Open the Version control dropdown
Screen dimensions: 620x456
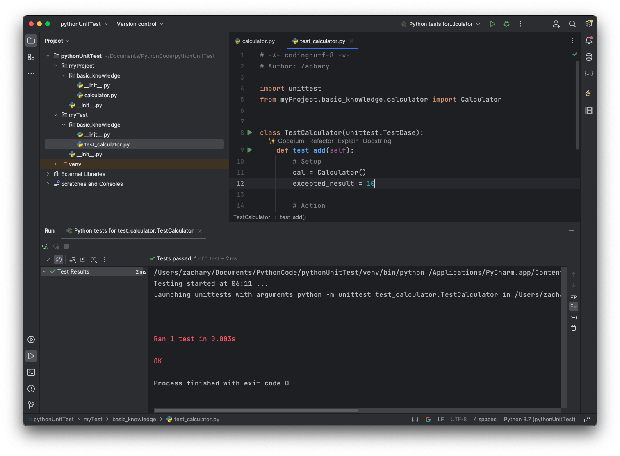140,24
